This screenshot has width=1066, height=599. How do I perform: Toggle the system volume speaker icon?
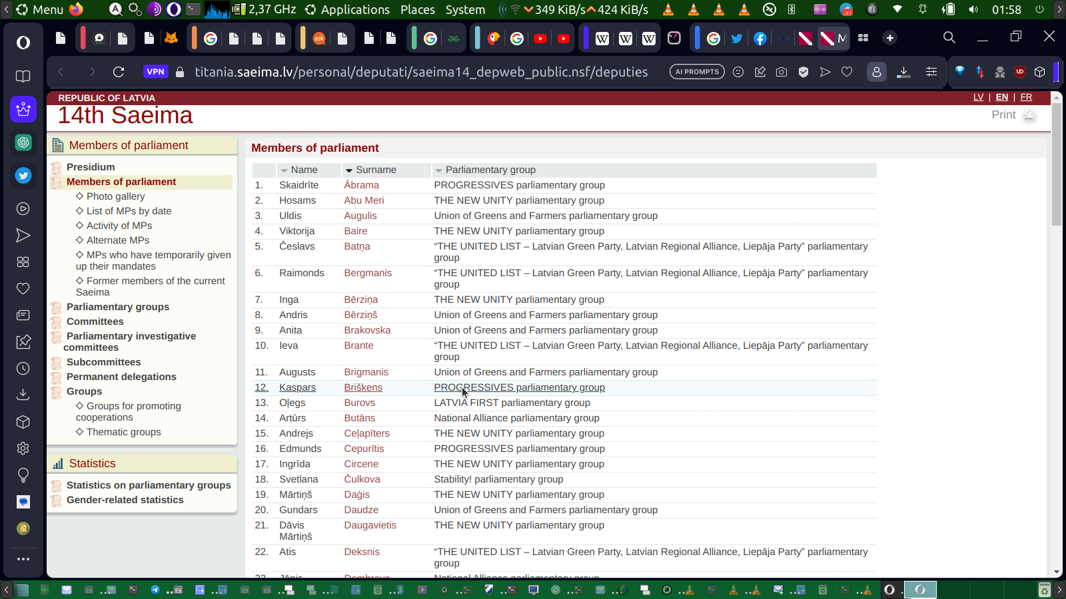(x=973, y=9)
